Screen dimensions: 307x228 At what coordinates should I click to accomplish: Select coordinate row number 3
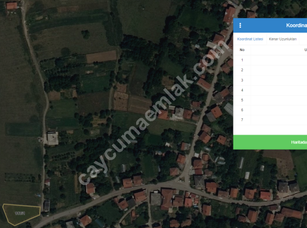pos(270,80)
